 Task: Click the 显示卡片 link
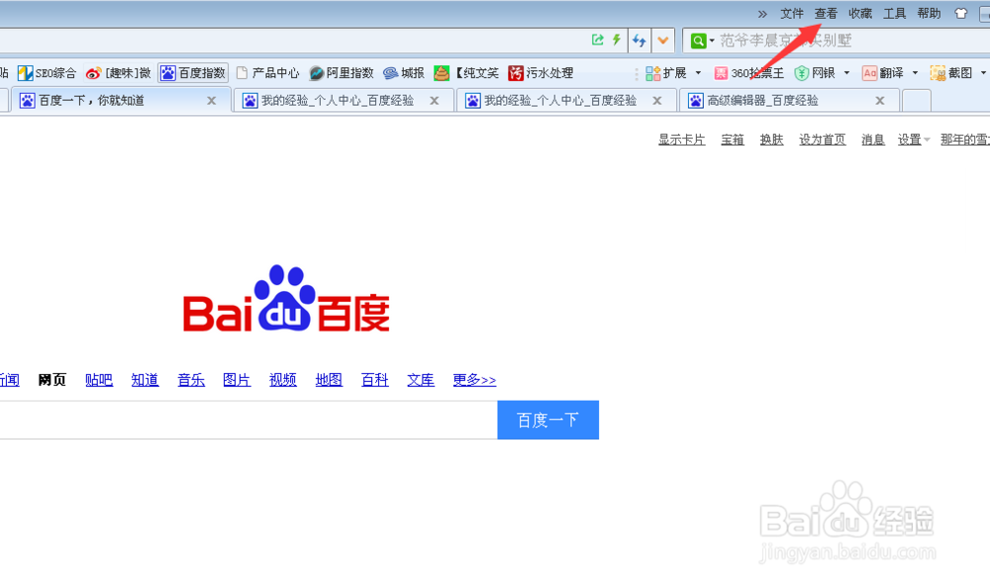[x=682, y=140]
